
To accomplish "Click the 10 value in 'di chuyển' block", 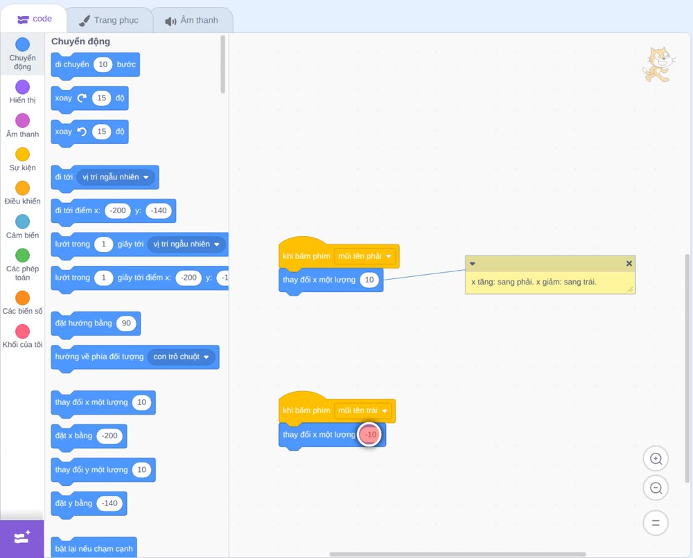I will click(x=103, y=64).
